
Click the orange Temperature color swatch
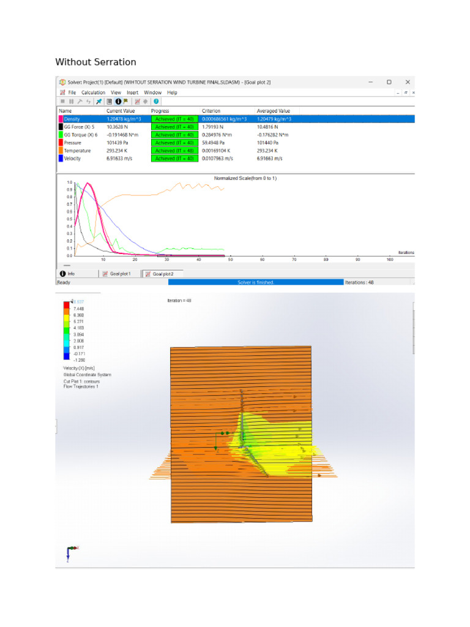pyautogui.click(x=61, y=151)
